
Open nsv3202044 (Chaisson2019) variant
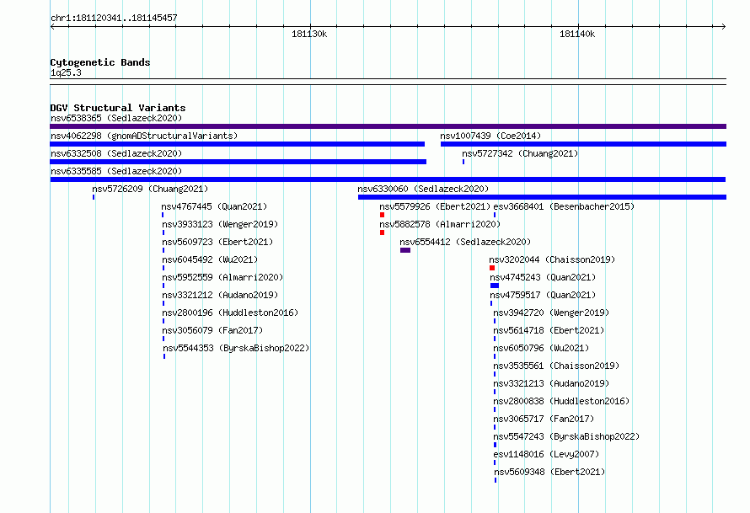click(x=552, y=259)
